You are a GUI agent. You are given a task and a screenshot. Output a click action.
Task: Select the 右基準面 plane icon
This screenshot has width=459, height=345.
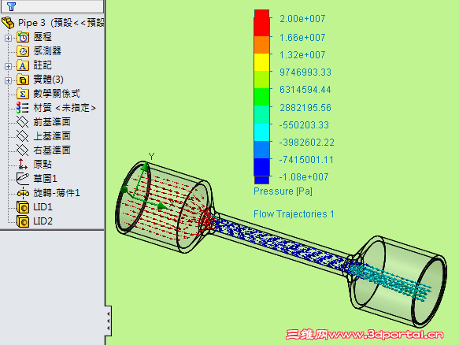23,150
